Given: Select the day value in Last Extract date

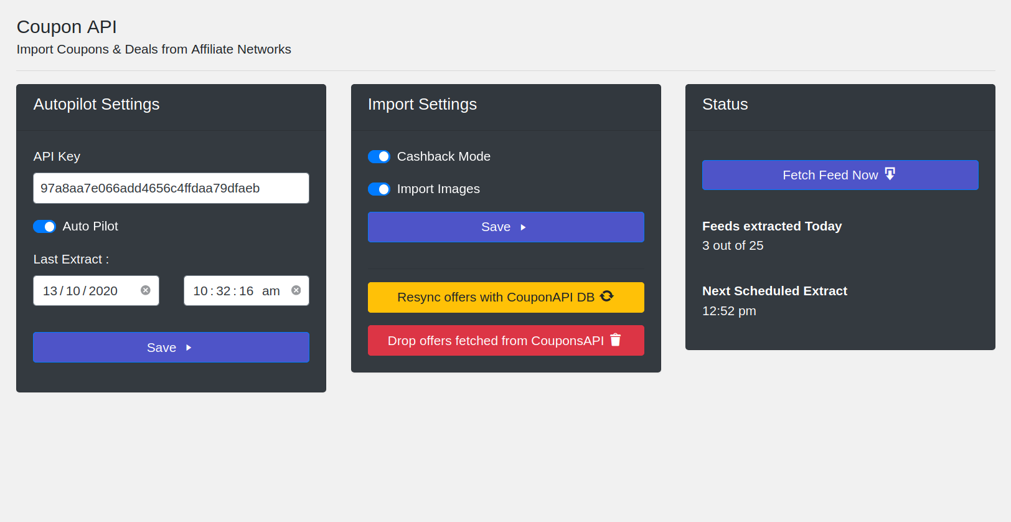Looking at the screenshot, I should (x=50, y=291).
